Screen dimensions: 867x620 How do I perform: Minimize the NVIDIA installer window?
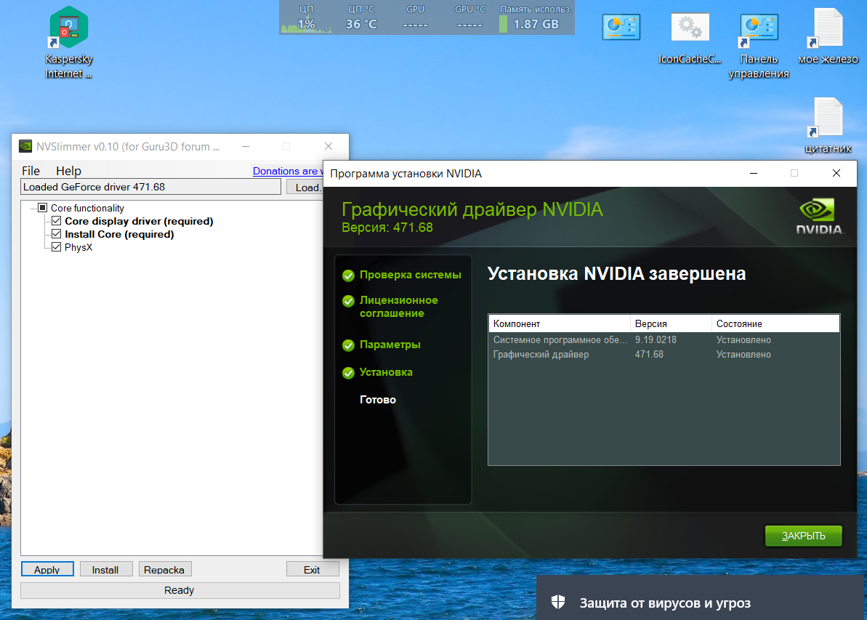coord(753,173)
